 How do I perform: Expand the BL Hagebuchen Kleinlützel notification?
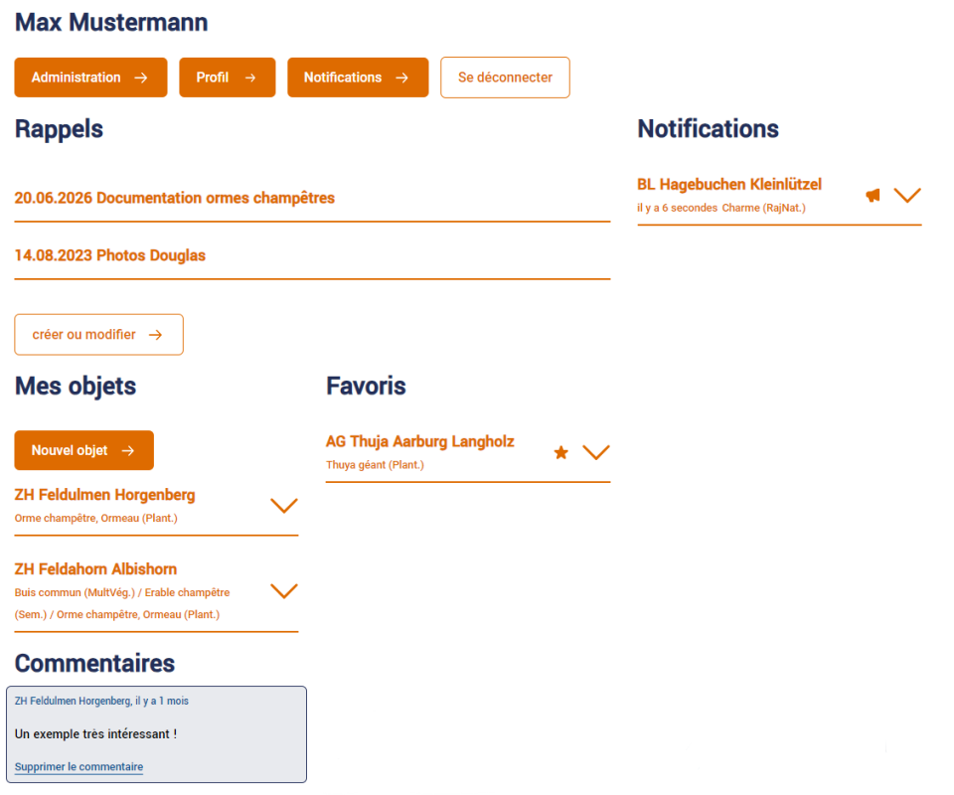pyautogui.click(x=907, y=196)
